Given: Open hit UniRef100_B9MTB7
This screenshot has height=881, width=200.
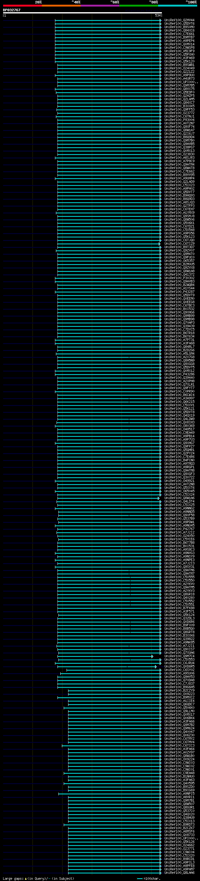Looking at the screenshot, I should (179, 37).
